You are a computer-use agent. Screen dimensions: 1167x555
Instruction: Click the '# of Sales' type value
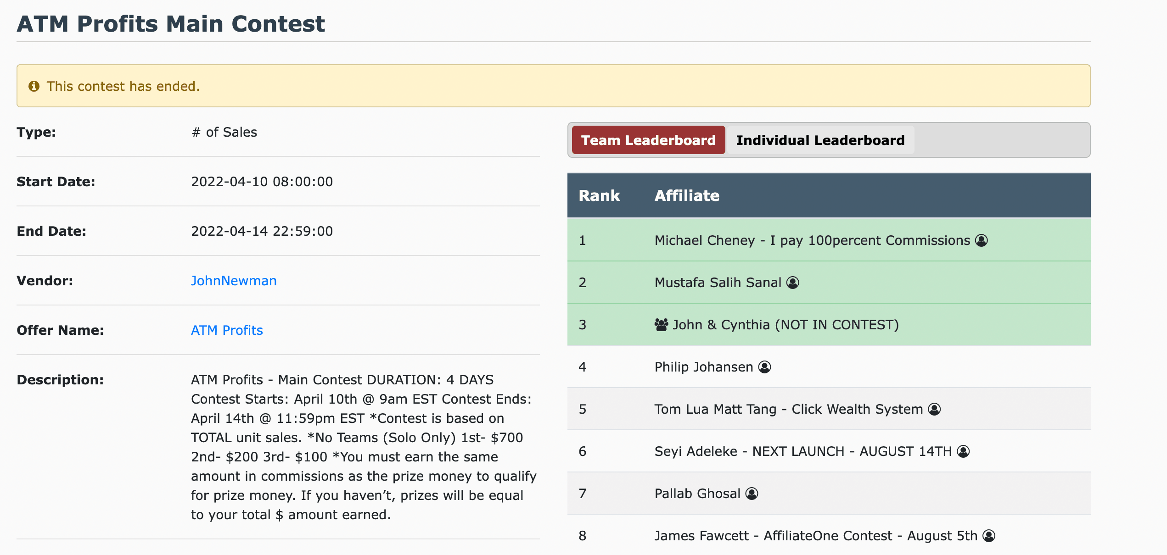(224, 132)
